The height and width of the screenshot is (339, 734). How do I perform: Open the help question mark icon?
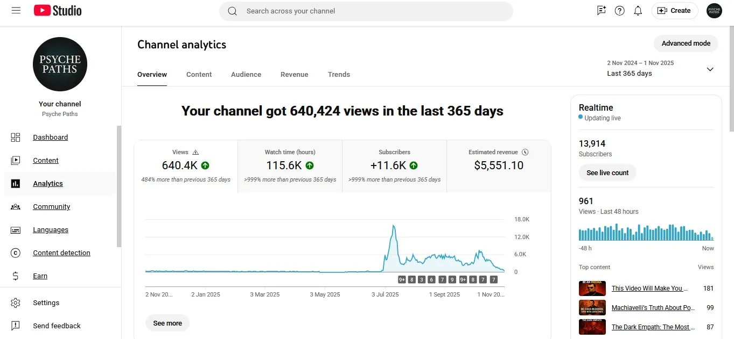(x=619, y=11)
